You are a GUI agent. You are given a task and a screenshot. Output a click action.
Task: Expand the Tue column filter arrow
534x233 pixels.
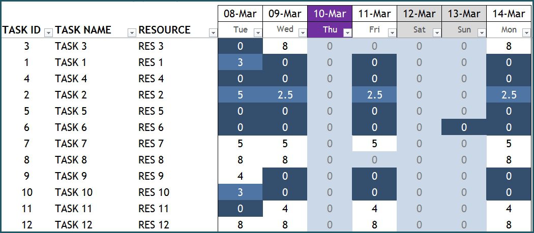point(258,32)
